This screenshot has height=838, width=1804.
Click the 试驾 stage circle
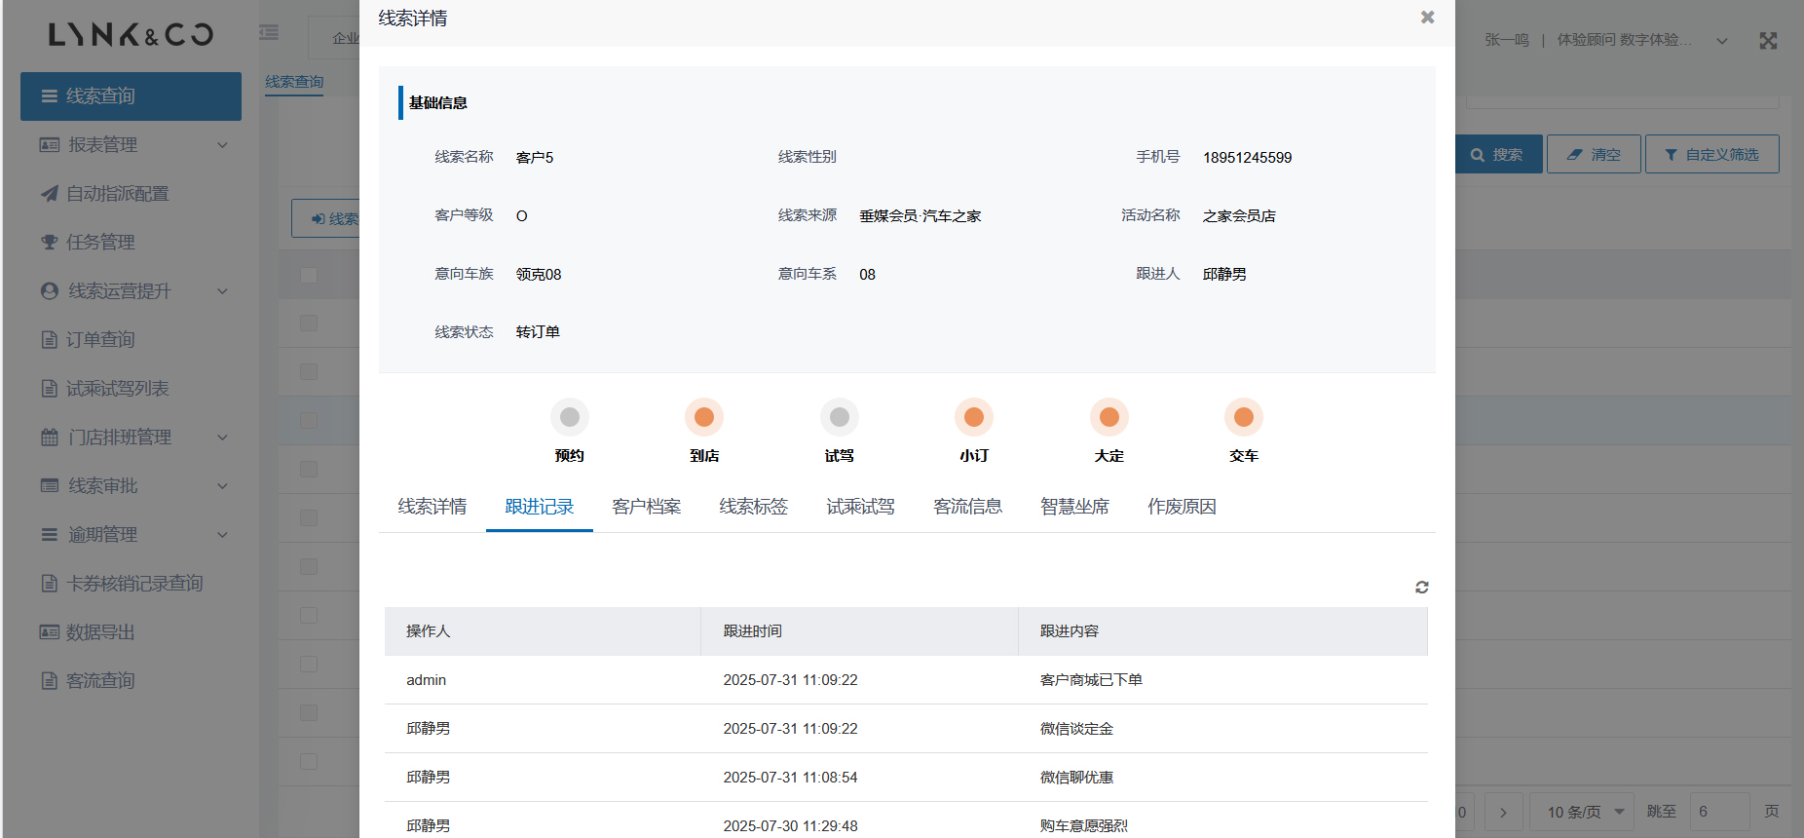840,417
